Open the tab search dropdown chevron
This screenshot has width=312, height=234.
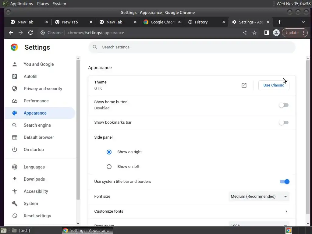(x=303, y=22)
